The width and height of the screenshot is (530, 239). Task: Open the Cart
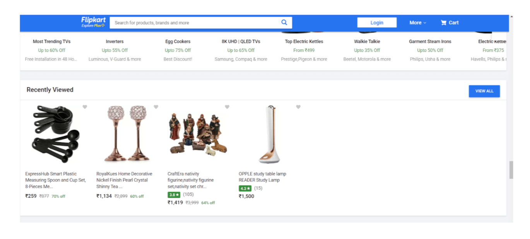(x=449, y=22)
